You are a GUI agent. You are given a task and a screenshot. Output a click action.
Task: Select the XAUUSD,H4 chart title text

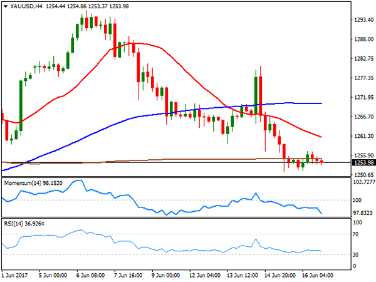(26, 6)
